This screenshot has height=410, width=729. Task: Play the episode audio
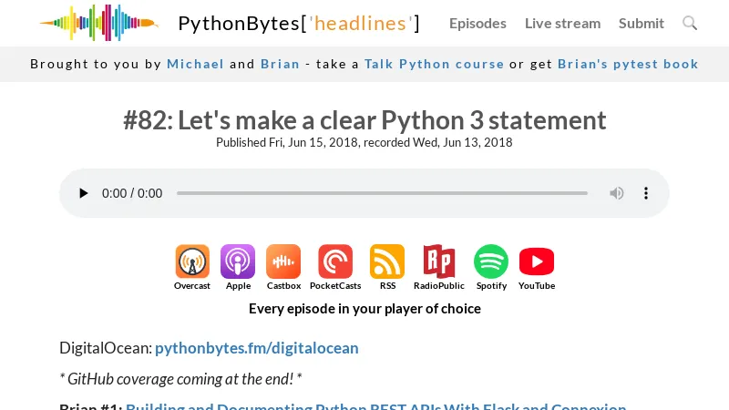coord(84,193)
